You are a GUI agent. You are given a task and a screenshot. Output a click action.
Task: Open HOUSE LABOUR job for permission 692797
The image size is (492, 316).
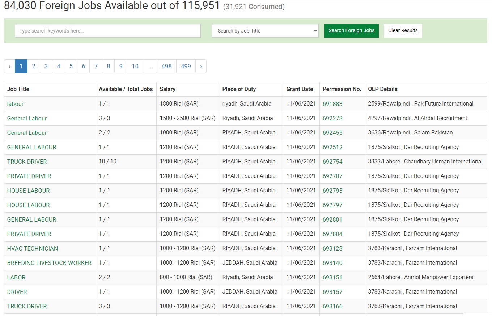point(29,205)
